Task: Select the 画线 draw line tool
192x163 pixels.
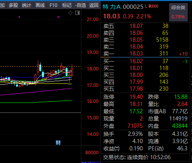Action: click(x=40, y=5)
